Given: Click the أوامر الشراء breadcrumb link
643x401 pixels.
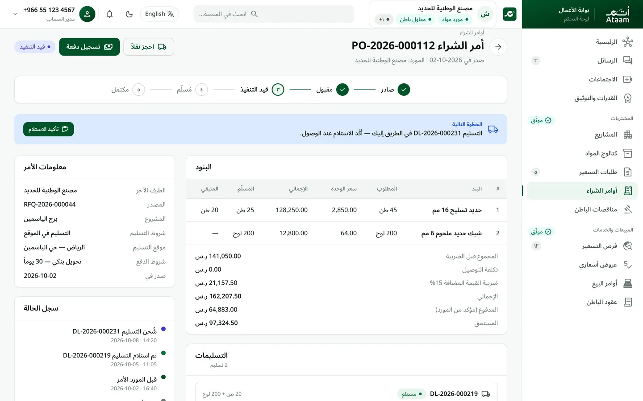Looking at the screenshot, I should (472, 33).
